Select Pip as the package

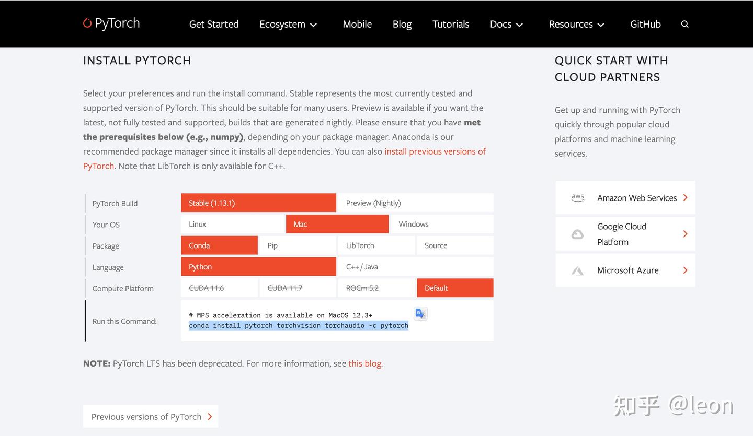click(298, 245)
